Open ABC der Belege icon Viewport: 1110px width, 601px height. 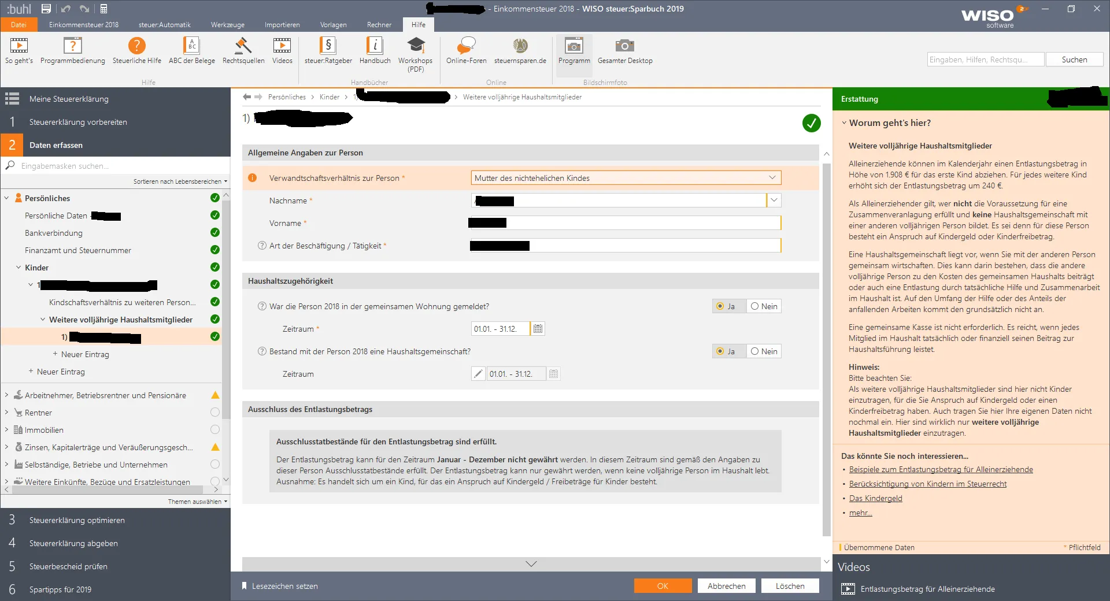point(191,46)
